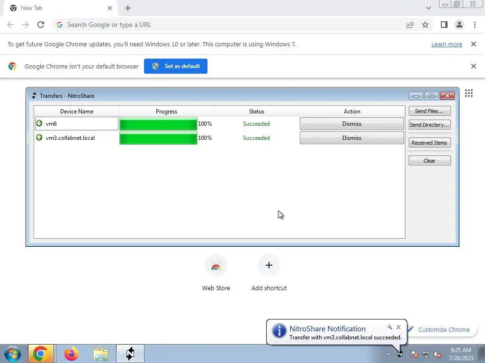
Task: Open a new tab with plus button
Action: point(128,8)
